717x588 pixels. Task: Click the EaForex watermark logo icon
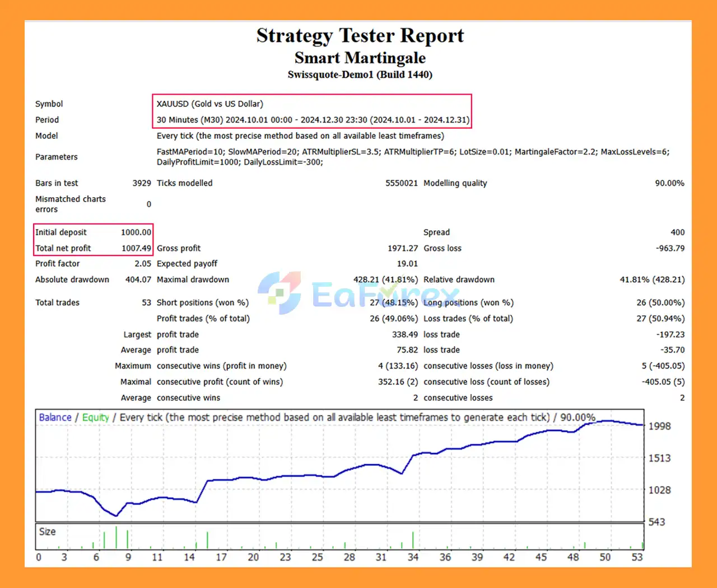coord(280,292)
